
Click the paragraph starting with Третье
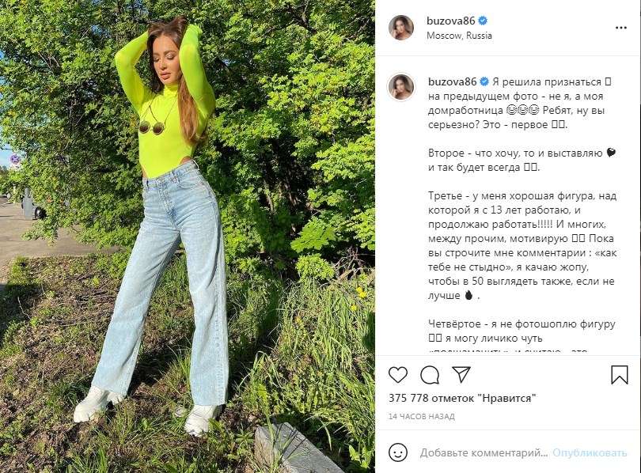tap(522, 245)
